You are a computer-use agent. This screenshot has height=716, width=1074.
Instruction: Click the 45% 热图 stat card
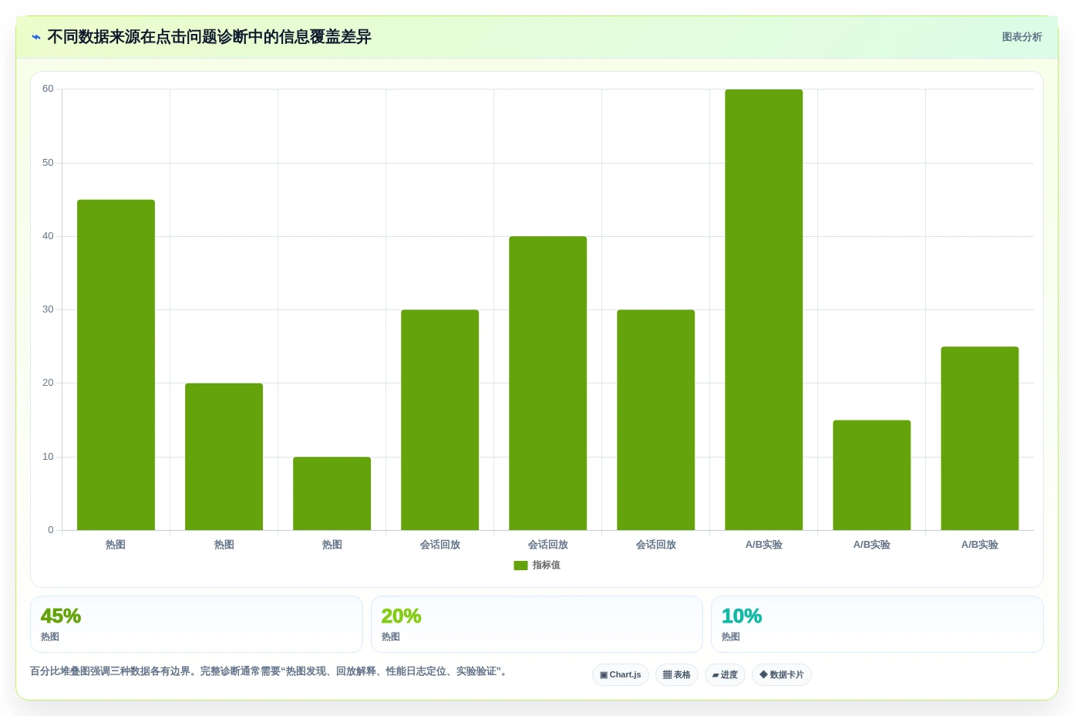[197, 624]
